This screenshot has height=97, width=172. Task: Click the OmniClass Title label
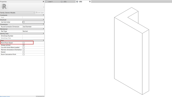(6, 38)
